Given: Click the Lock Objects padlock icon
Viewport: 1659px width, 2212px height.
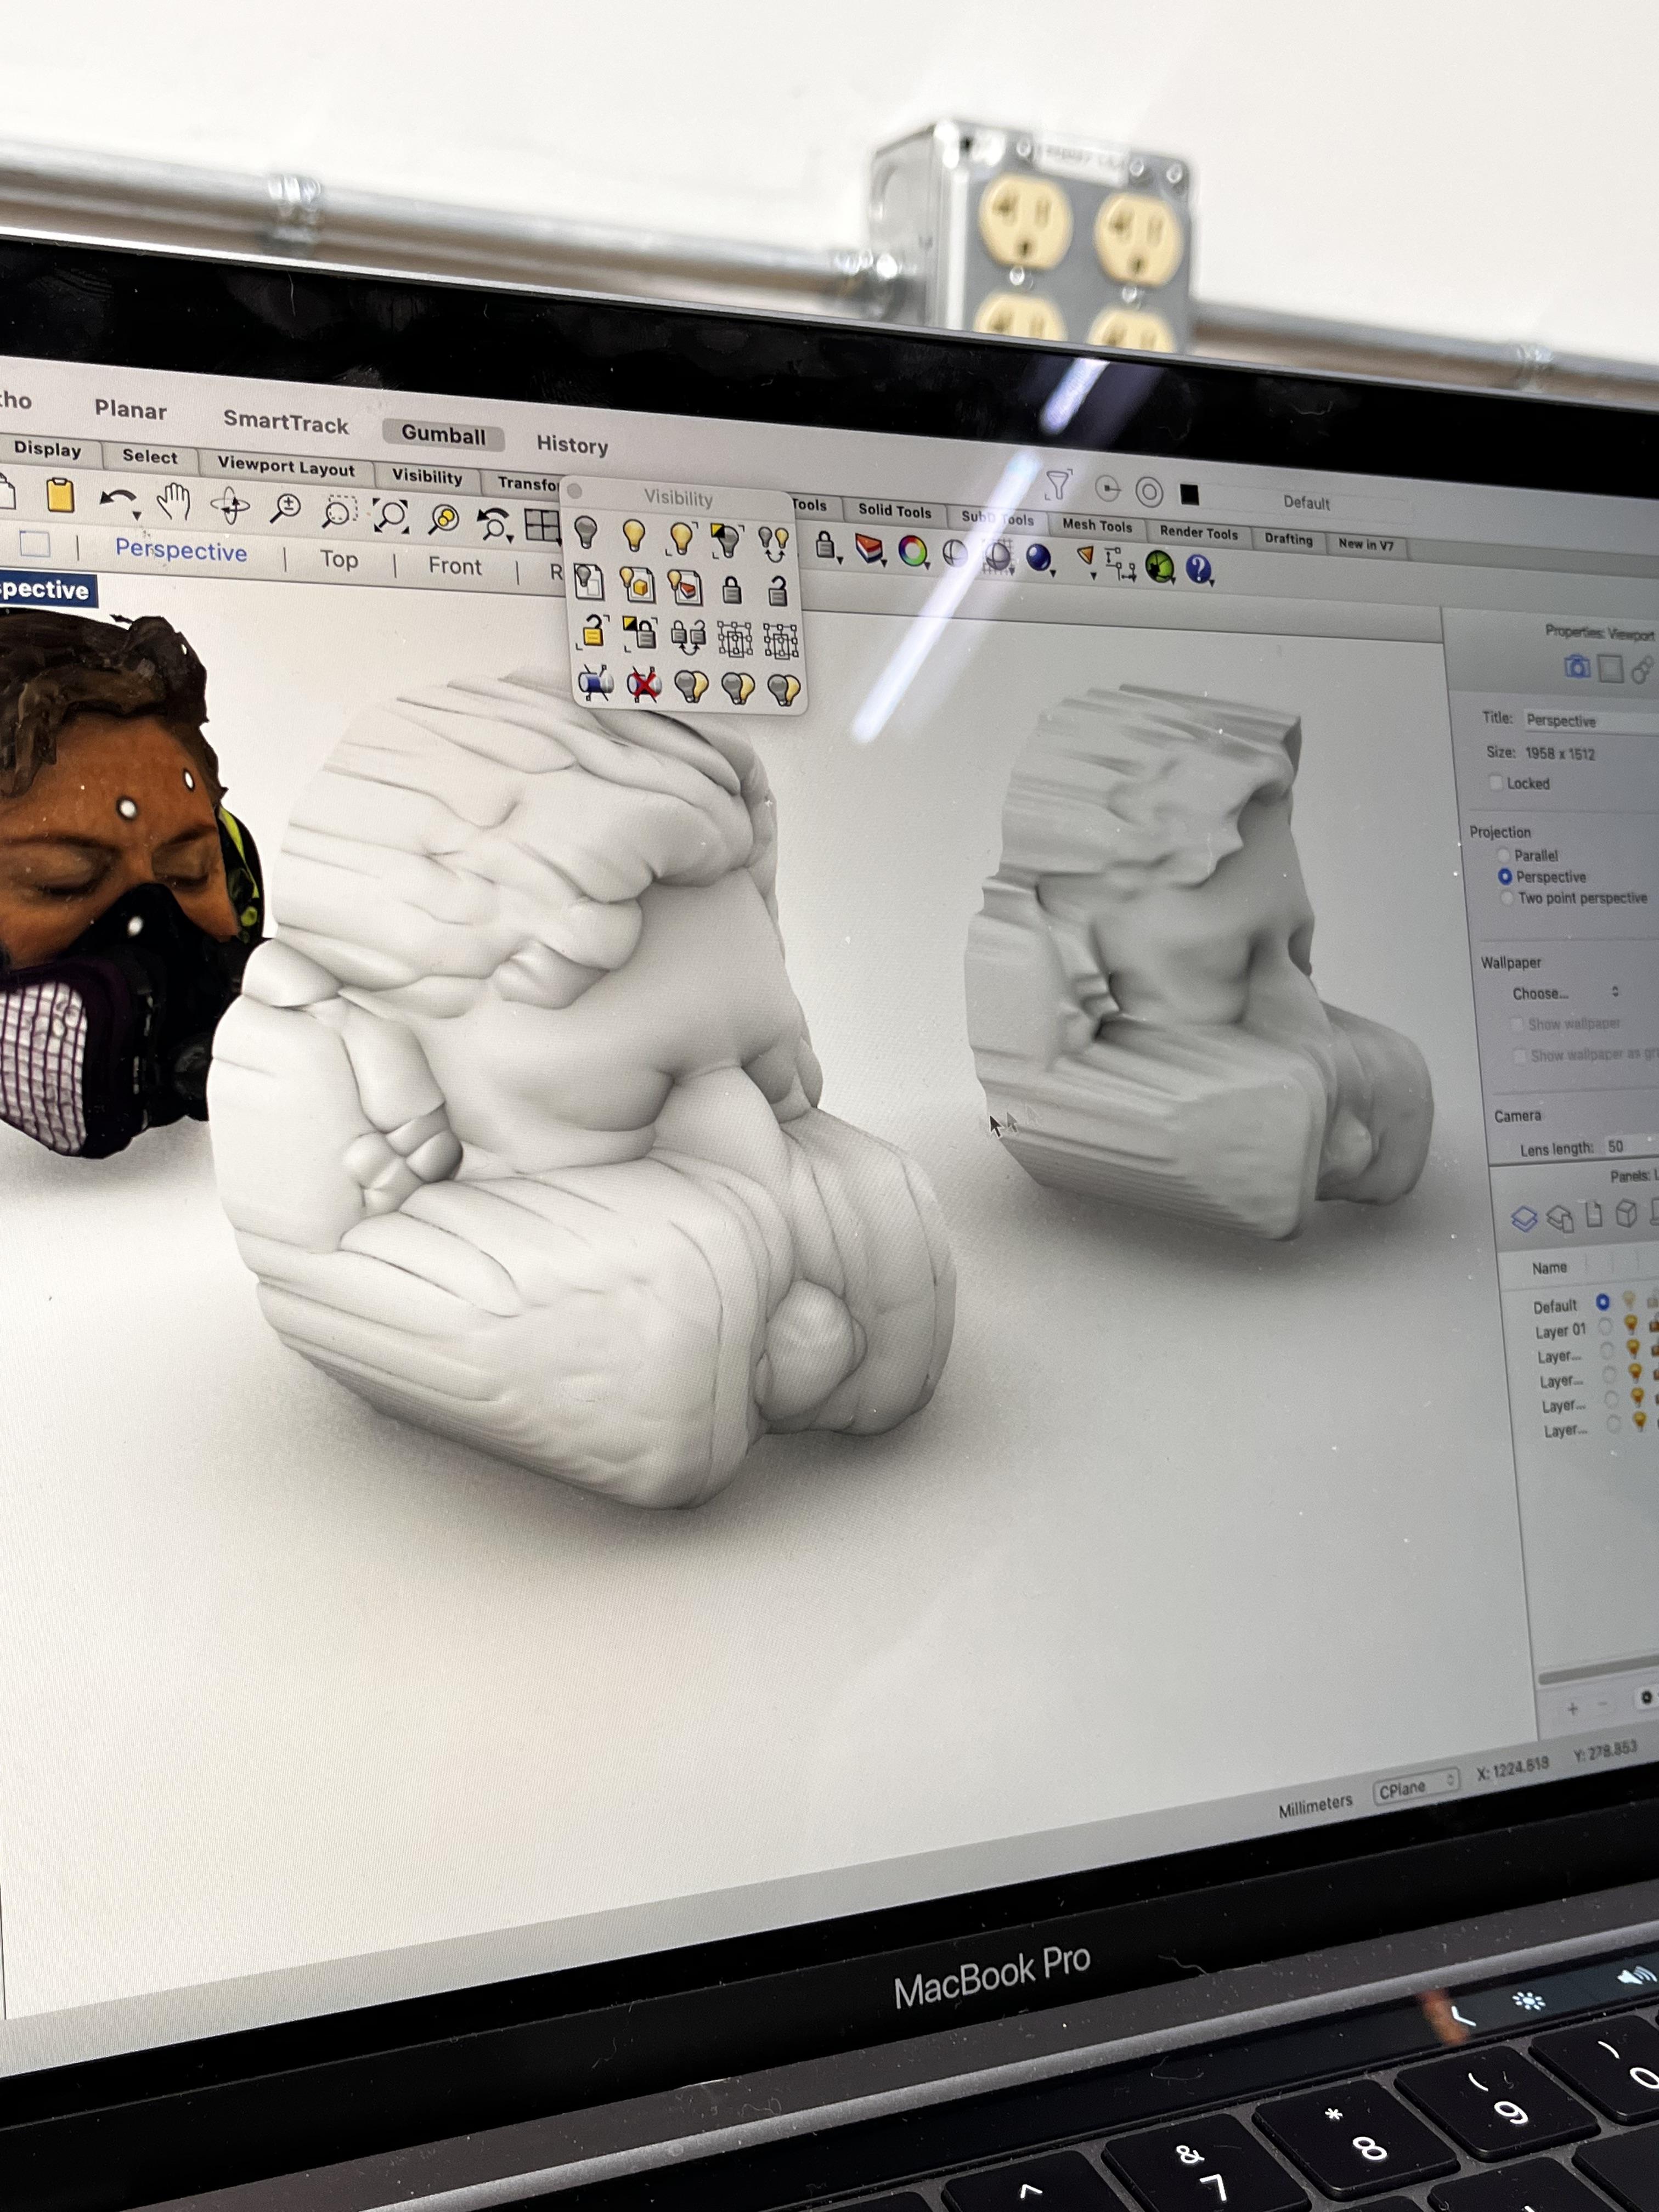Looking at the screenshot, I should pyautogui.click(x=732, y=590).
